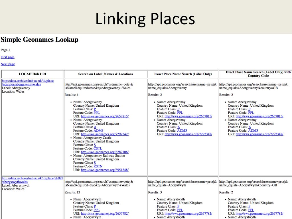Open 2657815 URI in the Country Code column
Image resolution: width=292 pixels, height=219 pixels.
(x=259, y=116)
